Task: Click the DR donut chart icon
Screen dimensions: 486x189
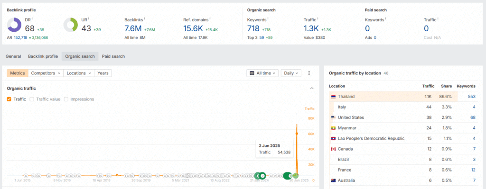Action: click(x=14, y=25)
